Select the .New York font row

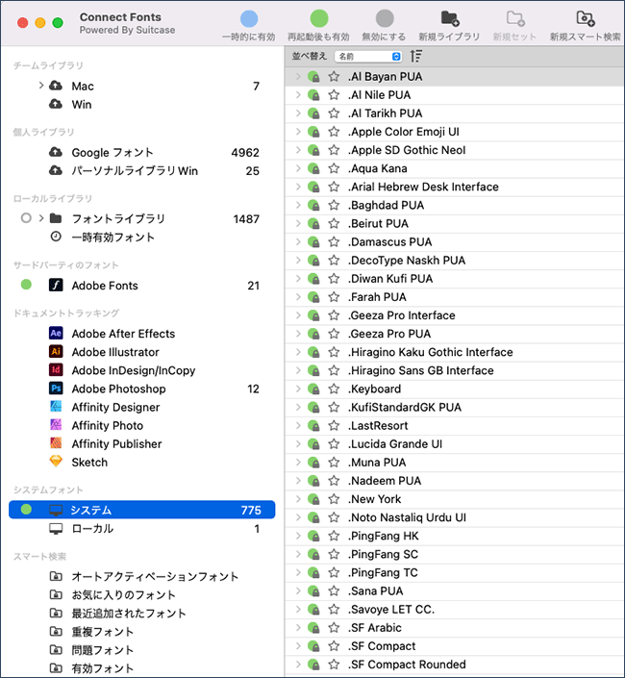click(455, 499)
